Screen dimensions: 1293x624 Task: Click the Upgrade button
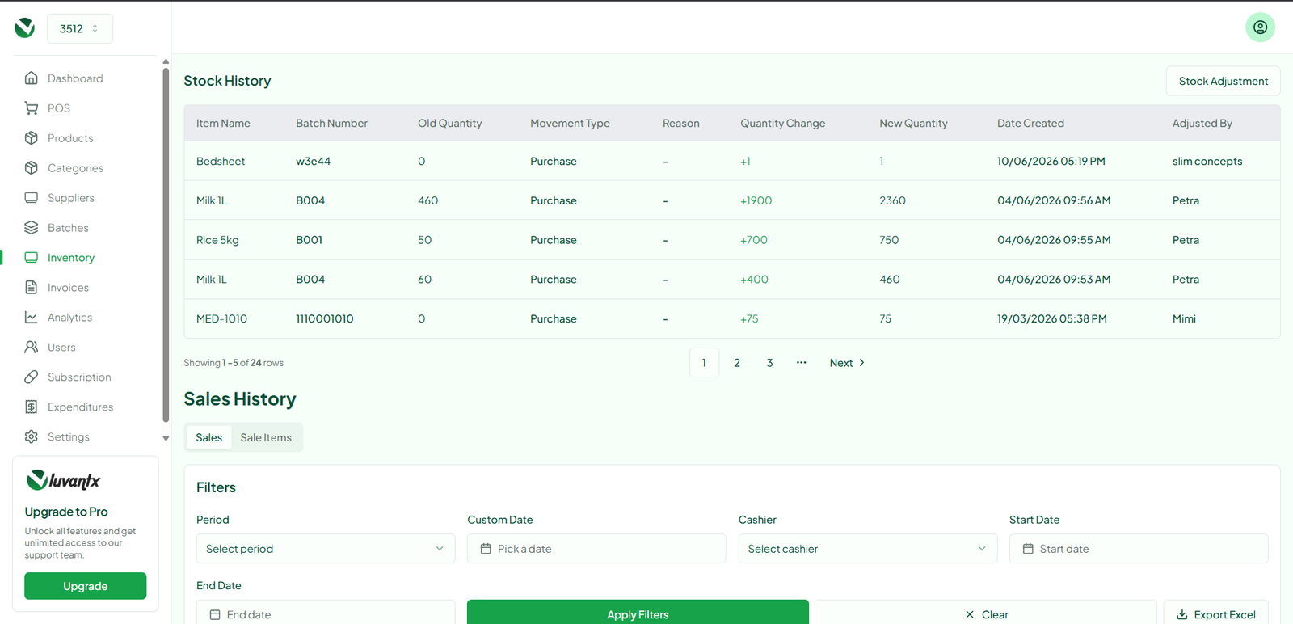click(x=86, y=586)
